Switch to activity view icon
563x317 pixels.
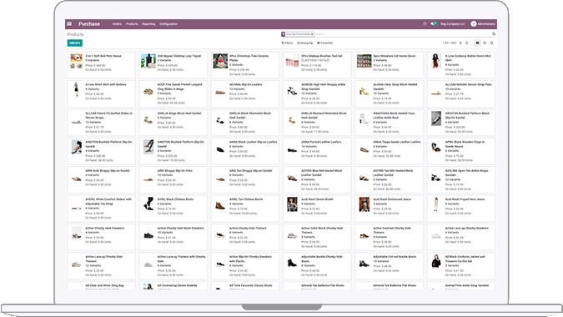coord(491,43)
